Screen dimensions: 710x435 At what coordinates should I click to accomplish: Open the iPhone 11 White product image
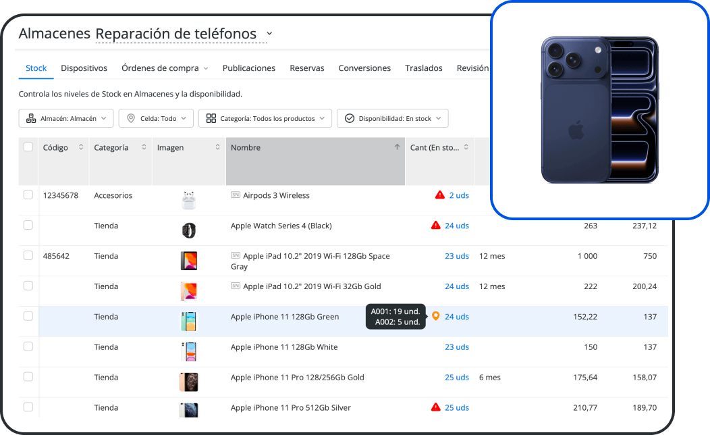(189, 352)
